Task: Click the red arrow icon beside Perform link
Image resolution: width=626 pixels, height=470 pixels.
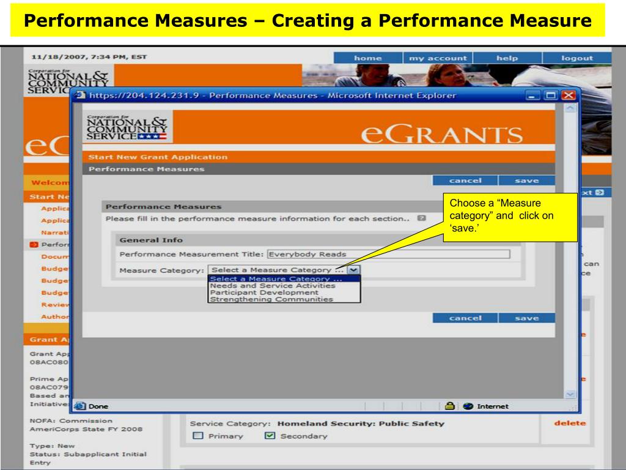Action: pyautogui.click(x=34, y=245)
